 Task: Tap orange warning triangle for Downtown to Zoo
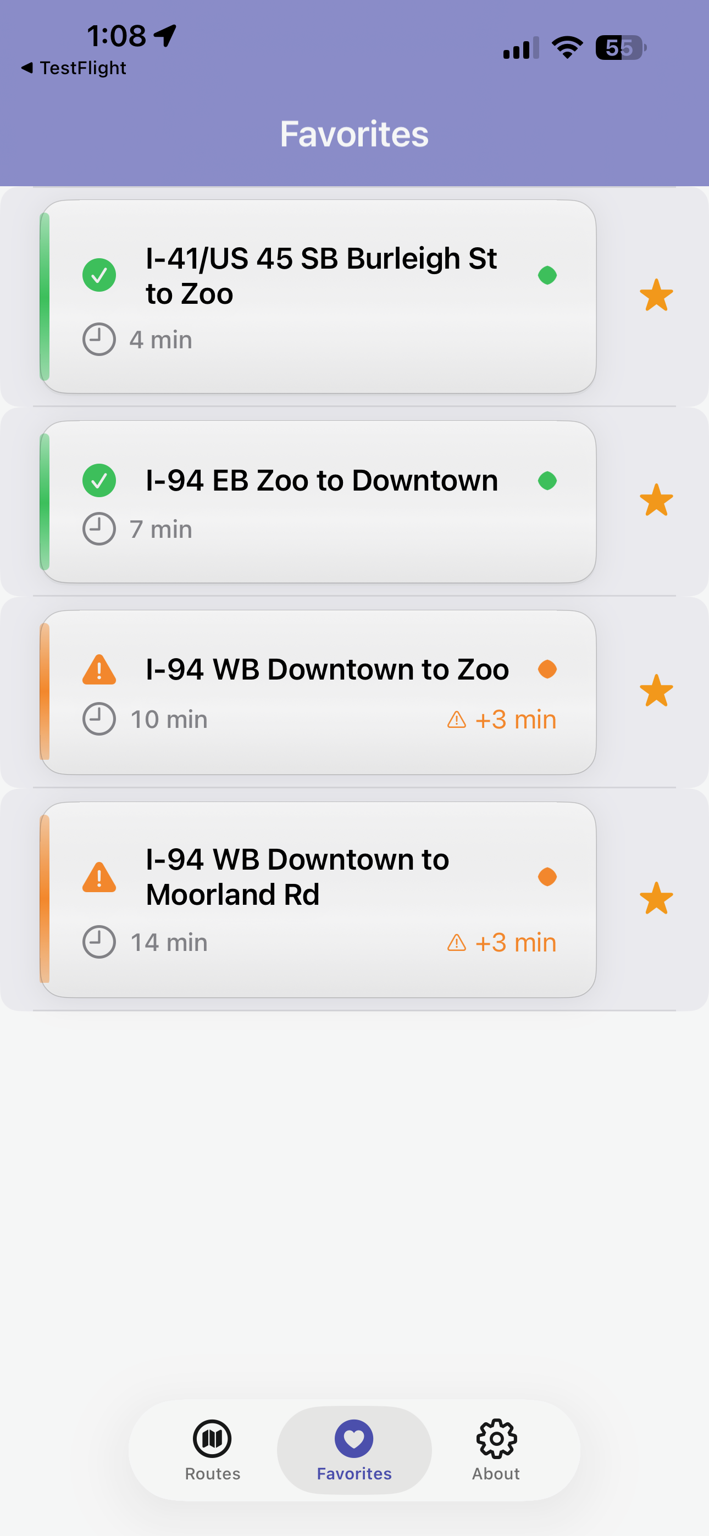99,670
